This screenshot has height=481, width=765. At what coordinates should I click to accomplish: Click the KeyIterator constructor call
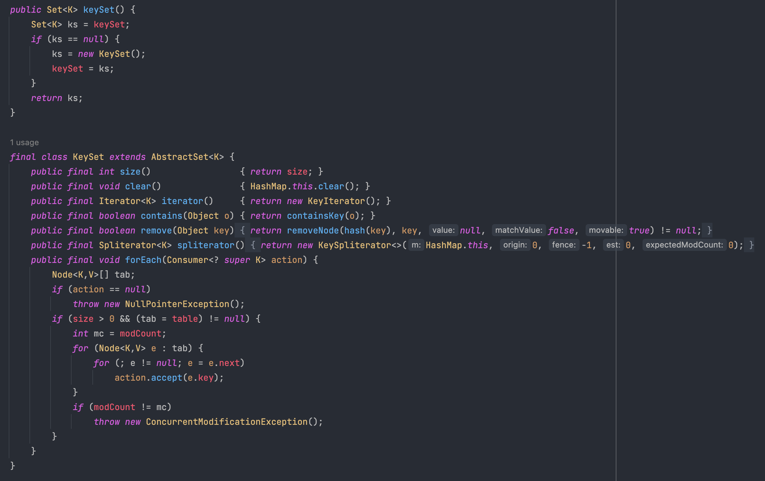click(x=336, y=201)
